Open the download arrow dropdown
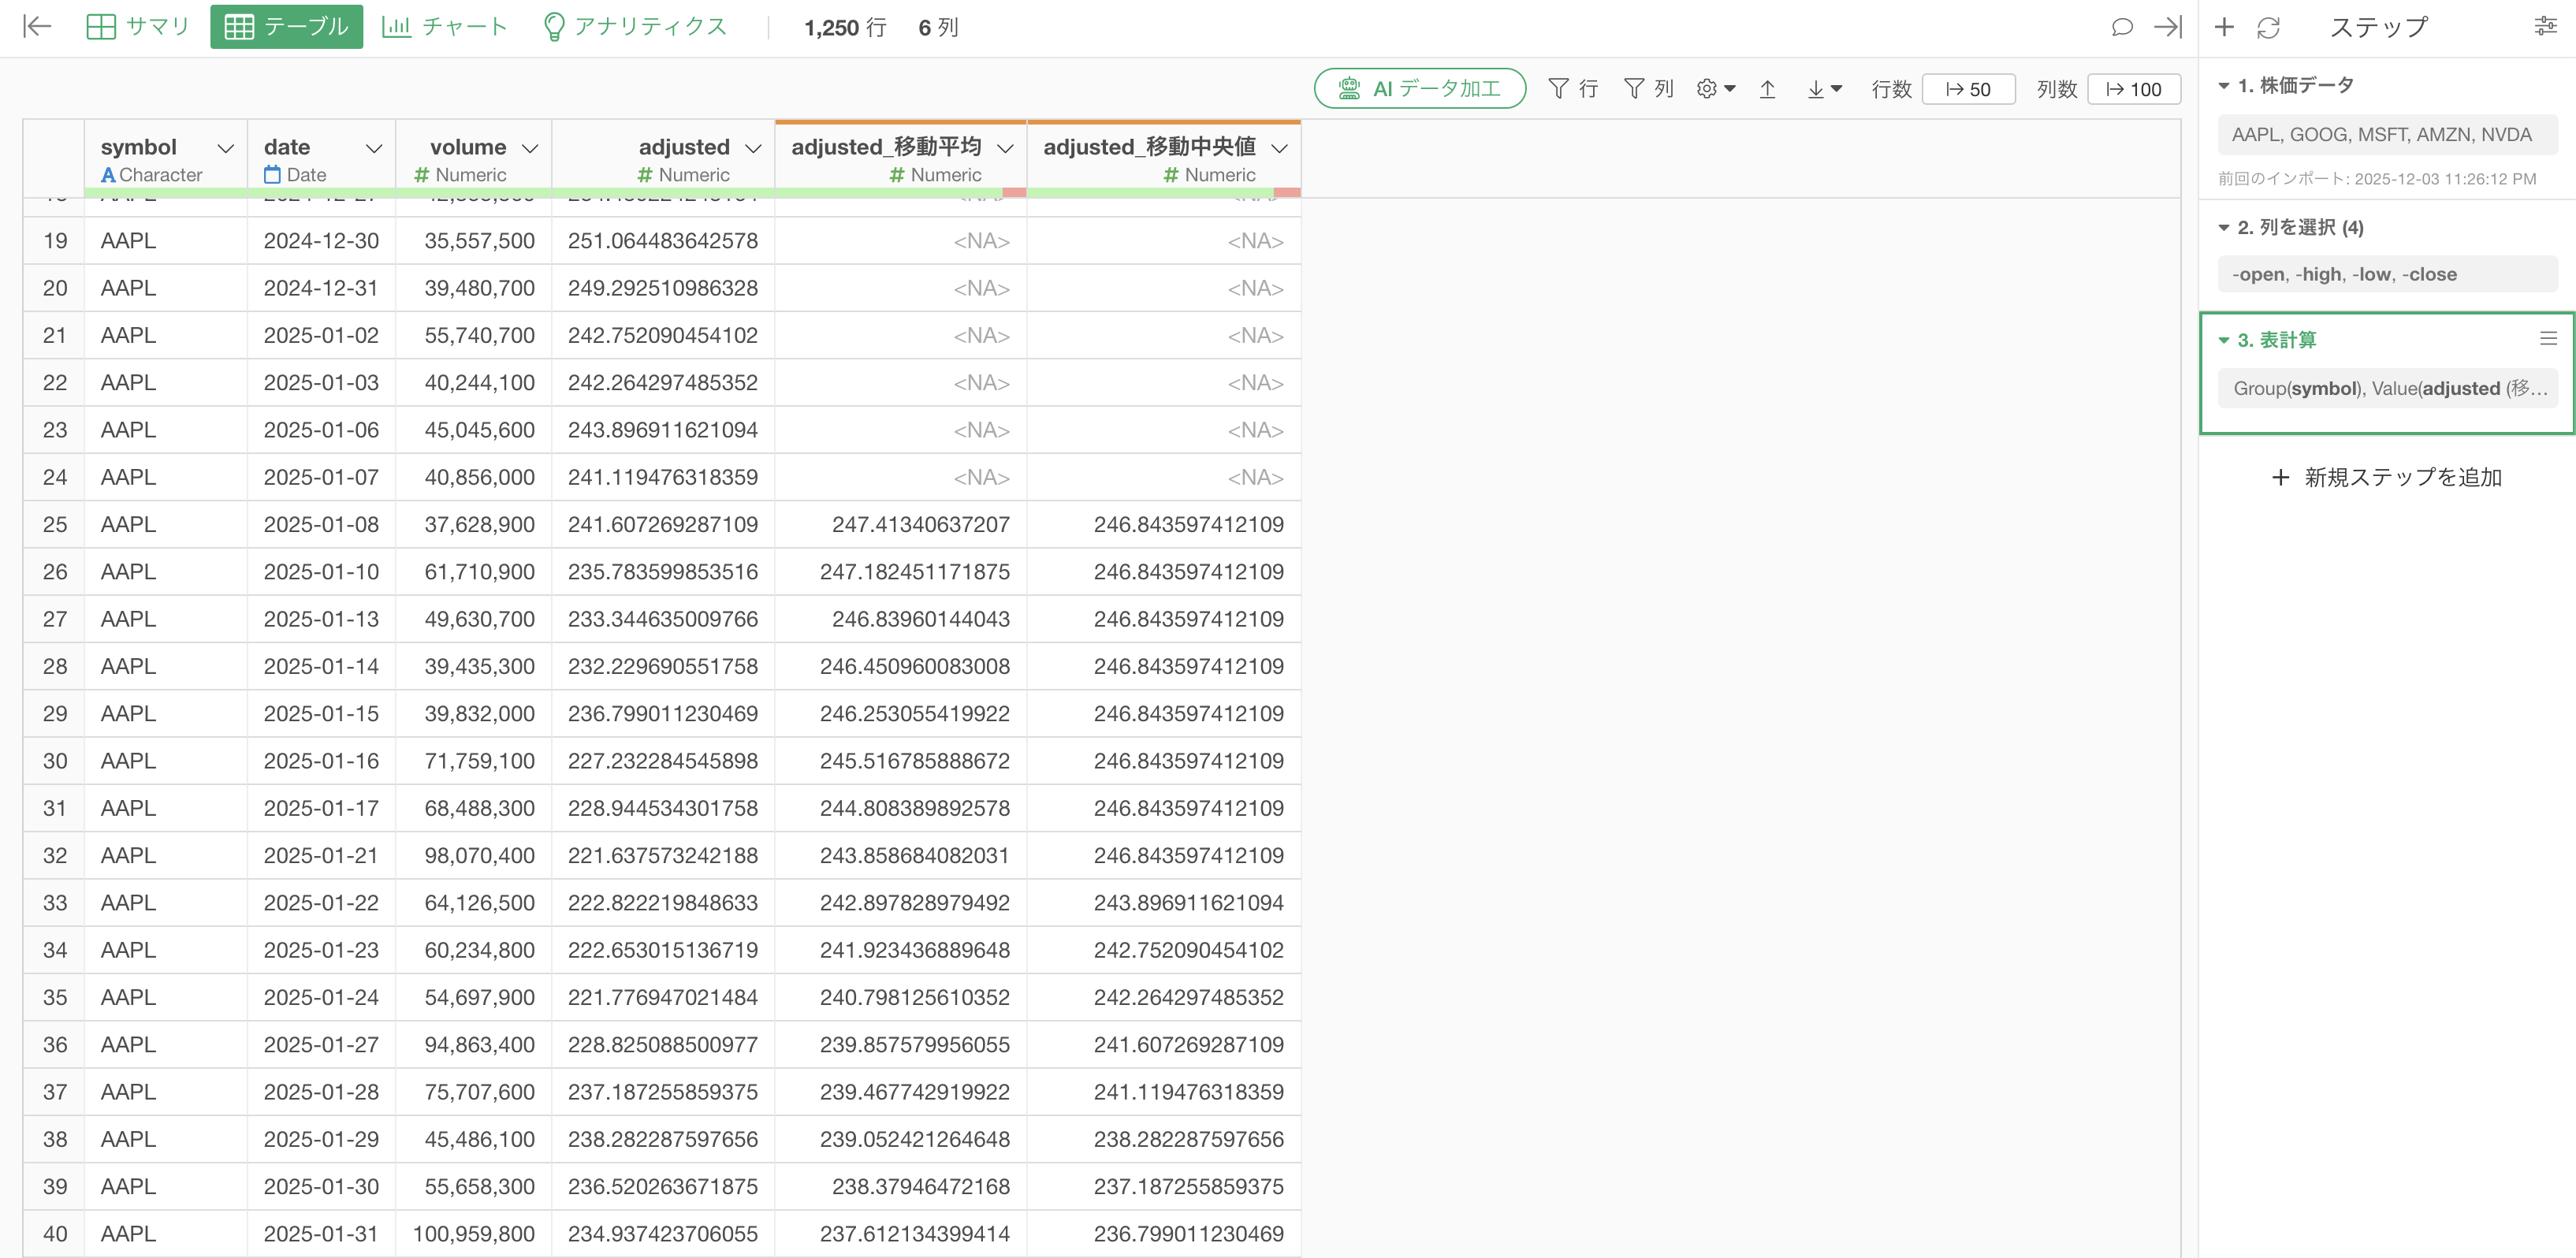Image resolution: width=2576 pixels, height=1258 pixels. pyautogui.click(x=1824, y=89)
